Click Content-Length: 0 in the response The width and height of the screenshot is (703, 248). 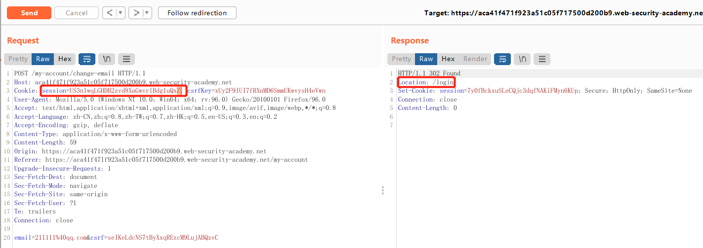(427, 108)
